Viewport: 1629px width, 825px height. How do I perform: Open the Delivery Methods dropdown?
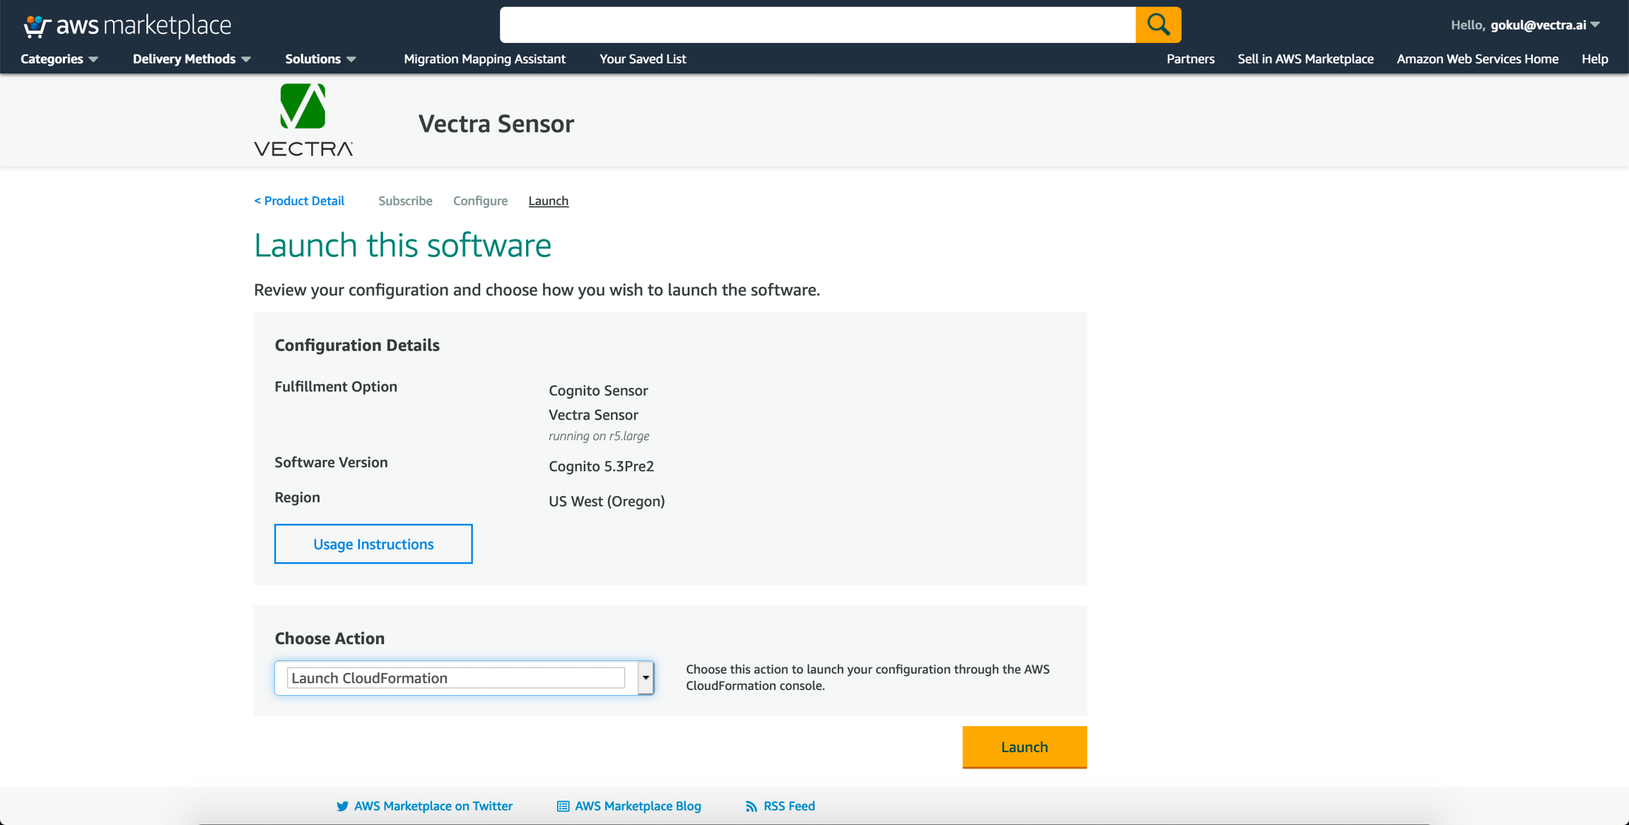click(x=192, y=59)
